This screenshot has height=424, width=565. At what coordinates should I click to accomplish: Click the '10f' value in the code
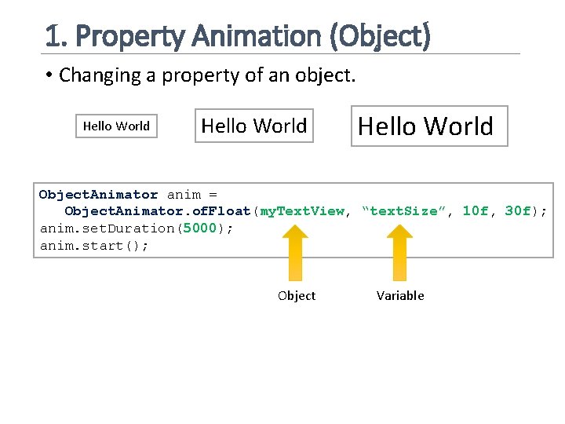point(476,210)
